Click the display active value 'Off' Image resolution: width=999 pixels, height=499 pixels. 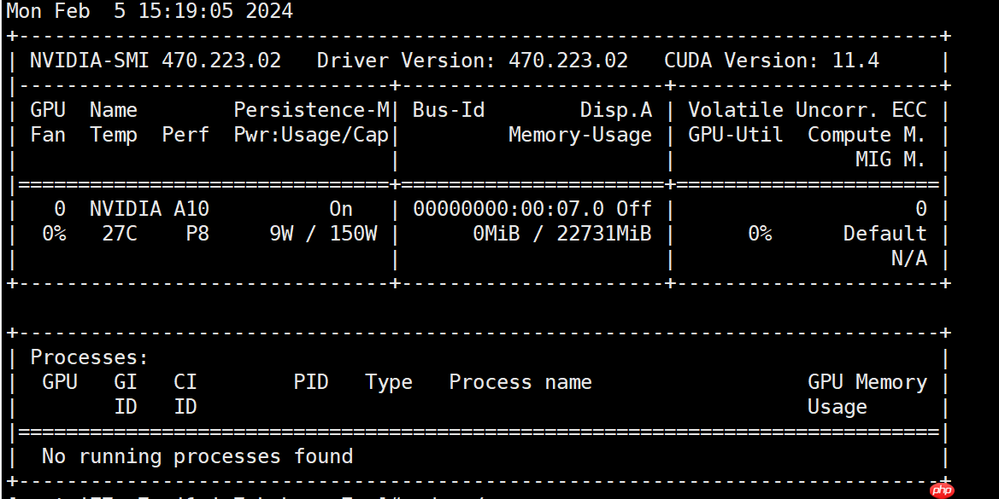click(634, 208)
